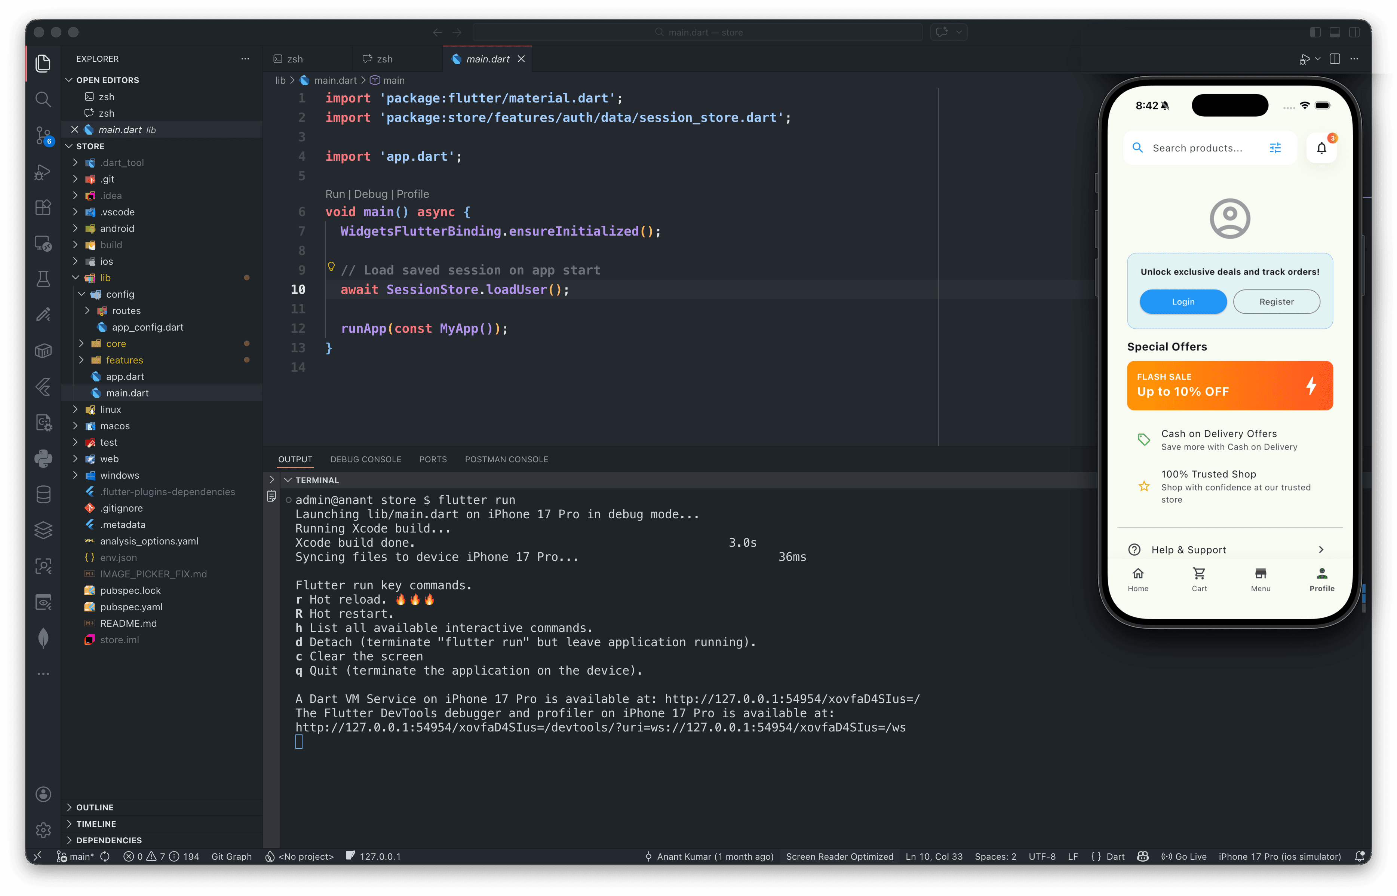The width and height of the screenshot is (1397, 896).
Task: Switch to the DEBUG CONSOLE tab
Action: tap(366, 459)
